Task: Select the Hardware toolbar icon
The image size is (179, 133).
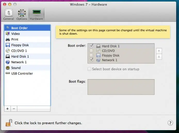Action: [36, 14]
